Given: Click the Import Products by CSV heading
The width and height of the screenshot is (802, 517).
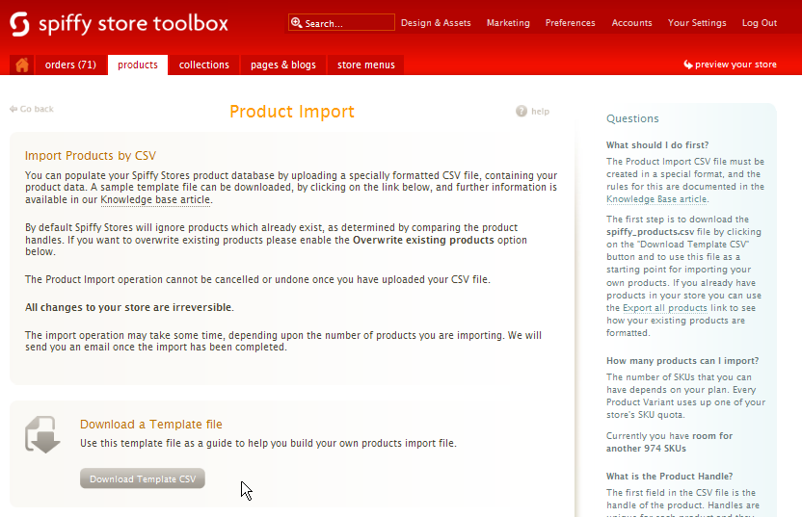Looking at the screenshot, I should [x=91, y=156].
